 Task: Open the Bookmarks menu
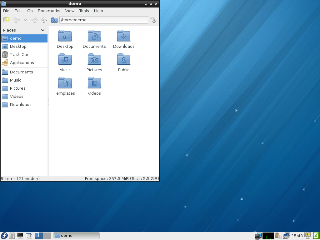click(x=49, y=11)
